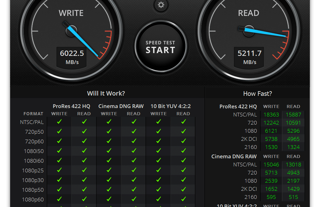Image resolution: width=320 pixels, height=207 pixels.
Task: Open the settings gear icon
Action: [161, 5]
